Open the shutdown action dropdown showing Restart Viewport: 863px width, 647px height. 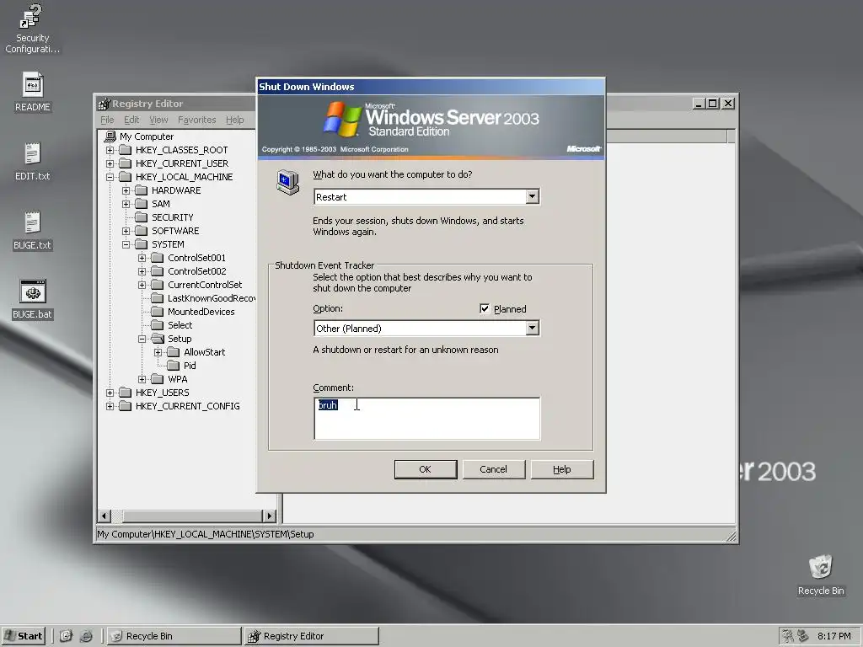coord(532,197)
